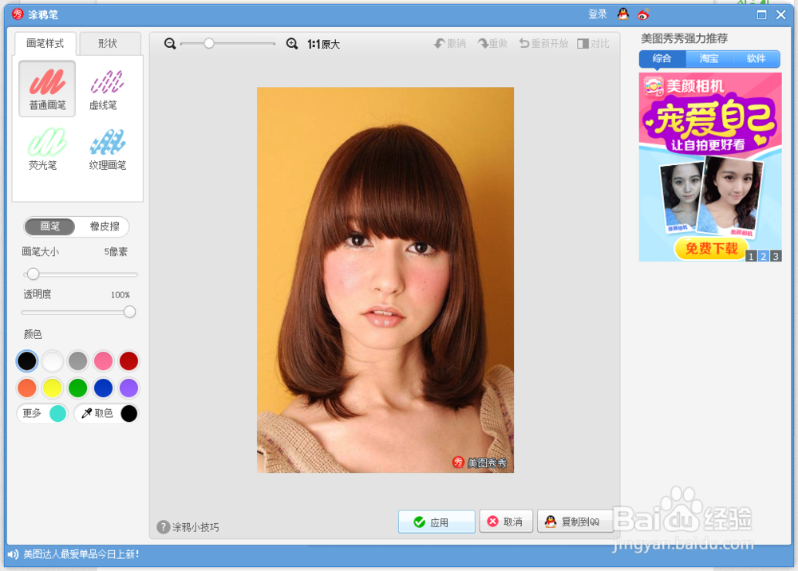Select the 纹理画笔 texture brush style

[107, 148]
